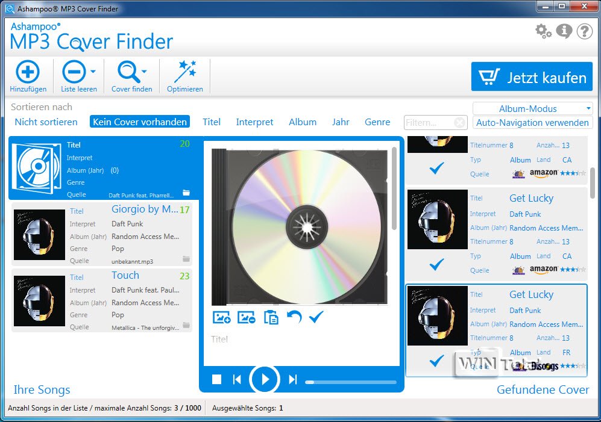Select Nicht sortieren sort option
Image resolution: width=601 pixels, height=422 pixels.
pos(46,122)
